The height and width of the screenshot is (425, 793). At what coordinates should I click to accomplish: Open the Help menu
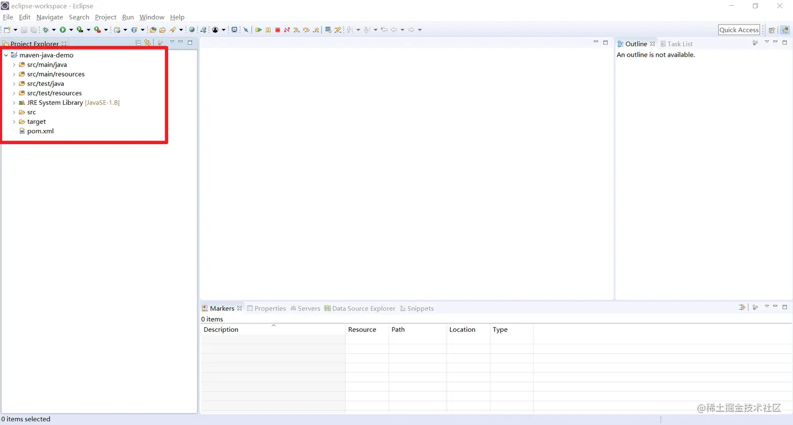click(177, 17)
